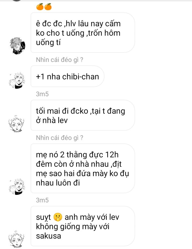Tap avatar beside the 'suyt' message
Viewport: 192px width, 249px height.
coord(17,239)
